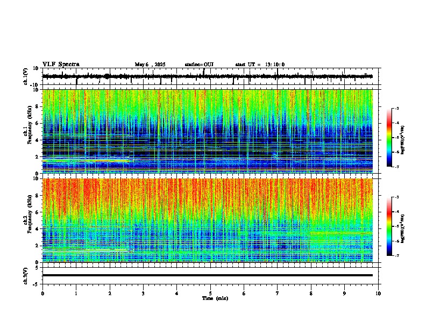
Task: Click the ch.1 "Frequency (kHz)" axis label
Action: click(x=30, y=125)
